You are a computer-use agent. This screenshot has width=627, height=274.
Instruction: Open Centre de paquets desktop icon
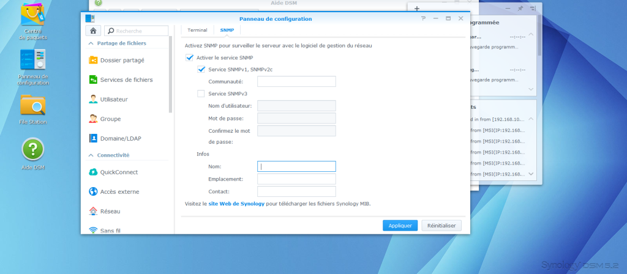[x=33, y=21]
